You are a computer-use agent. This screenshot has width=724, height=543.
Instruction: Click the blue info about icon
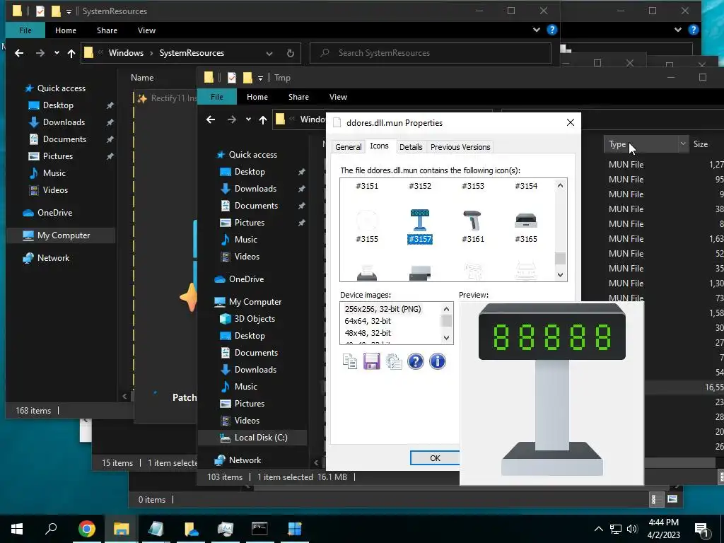click(x=437, y=361)
